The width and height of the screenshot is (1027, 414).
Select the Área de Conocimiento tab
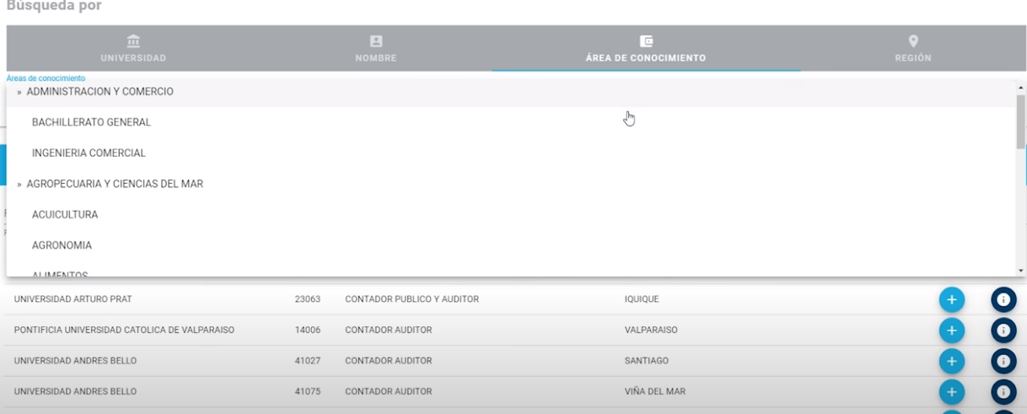click(646, 49)
